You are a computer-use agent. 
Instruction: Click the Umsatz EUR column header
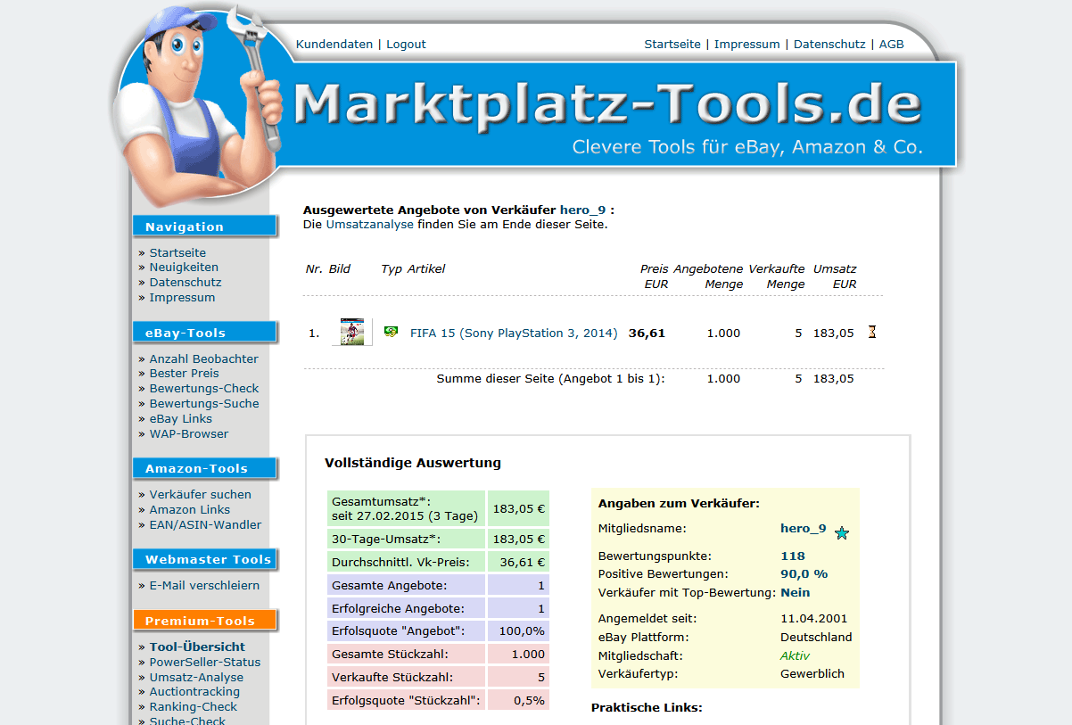(x=835, y=276)
